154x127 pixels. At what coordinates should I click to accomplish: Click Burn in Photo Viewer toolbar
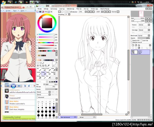pos(15,11)
